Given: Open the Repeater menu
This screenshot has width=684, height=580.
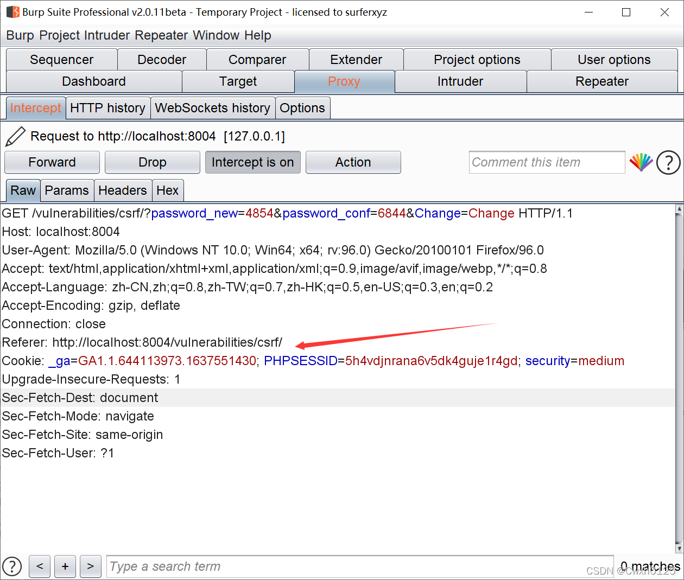Looking at the screenshot, I should click(162, 35).
